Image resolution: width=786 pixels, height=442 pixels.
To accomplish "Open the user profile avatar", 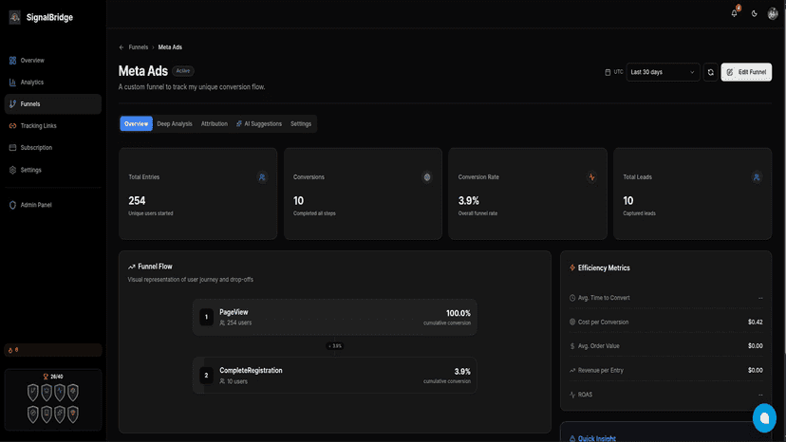I will (773, 14).
